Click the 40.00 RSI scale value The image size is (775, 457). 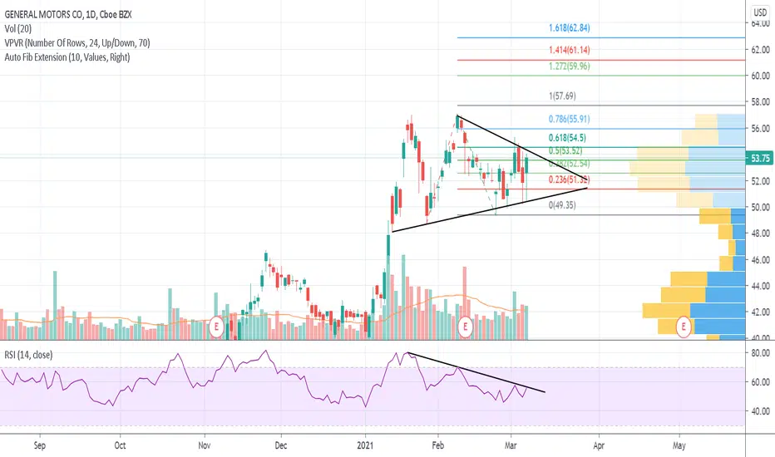pos(760,411)
